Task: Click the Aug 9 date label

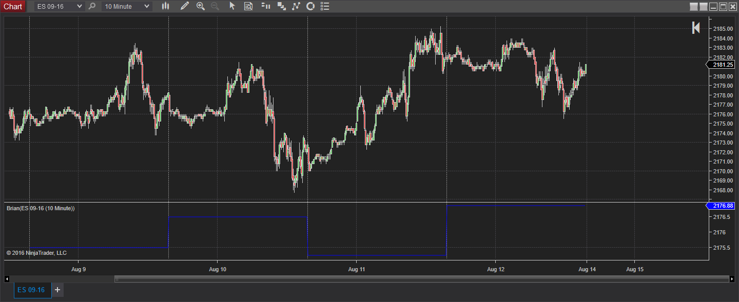Action: tap(79, 269)
